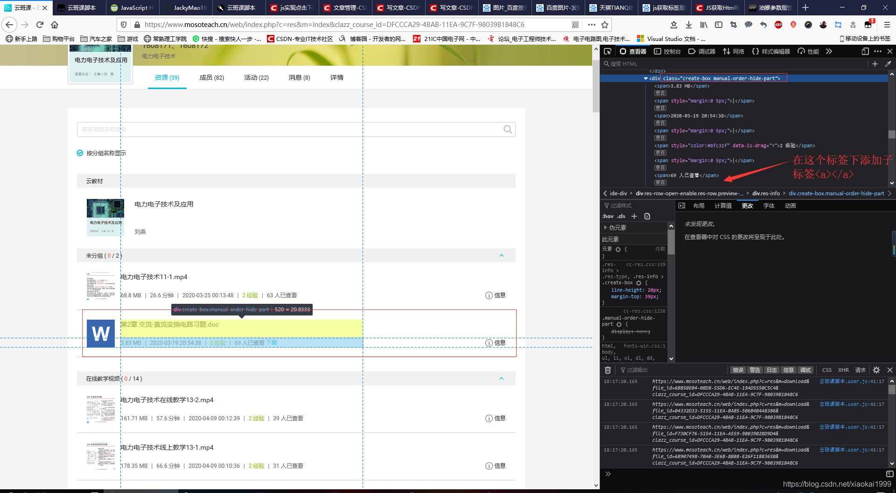Move breadcrumb left with the arrow

(x=605, y=193)
